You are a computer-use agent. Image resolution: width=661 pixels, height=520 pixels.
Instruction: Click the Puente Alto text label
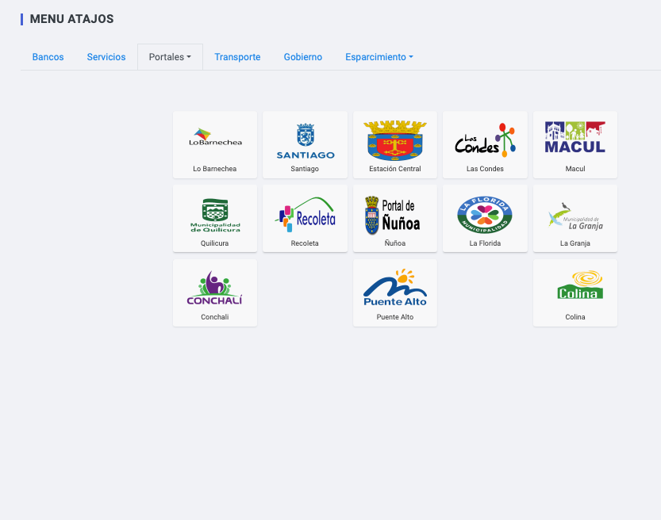tap(395, 317)
